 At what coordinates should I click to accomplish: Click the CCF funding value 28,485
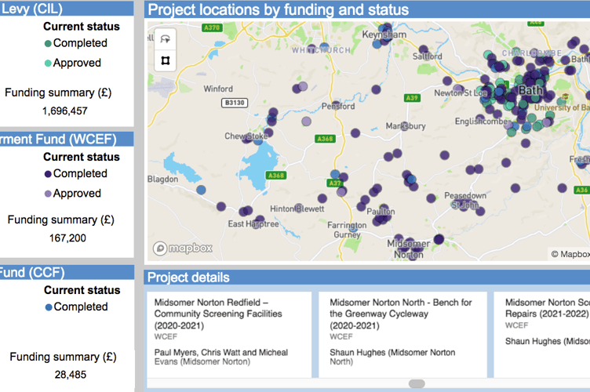click(x=71, y=375)
